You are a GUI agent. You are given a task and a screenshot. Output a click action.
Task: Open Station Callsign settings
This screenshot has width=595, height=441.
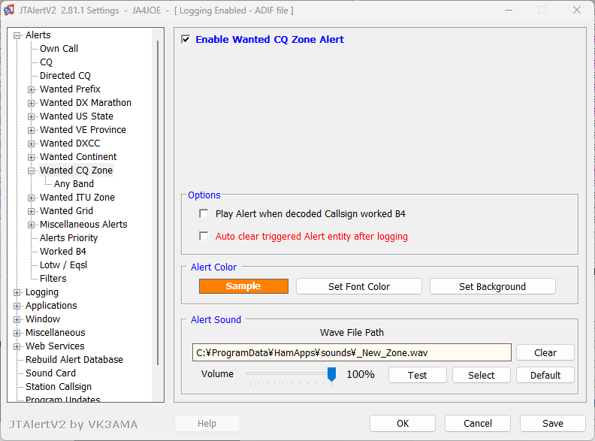(x=59, y=387)
